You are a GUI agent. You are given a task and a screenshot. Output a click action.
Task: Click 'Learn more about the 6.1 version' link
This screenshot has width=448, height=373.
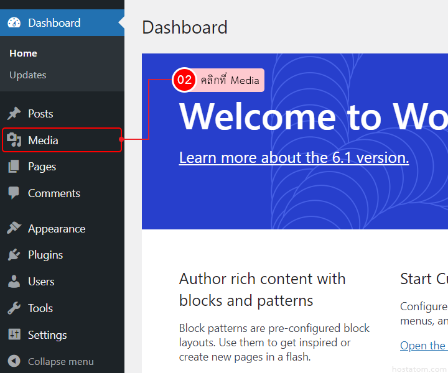(294, 158)
